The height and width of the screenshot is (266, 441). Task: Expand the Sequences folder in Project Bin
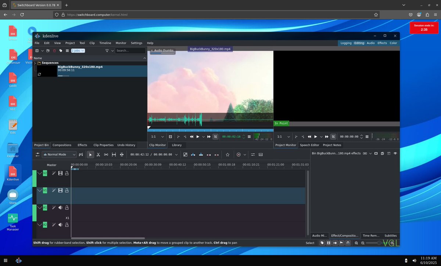coord(35,62)
